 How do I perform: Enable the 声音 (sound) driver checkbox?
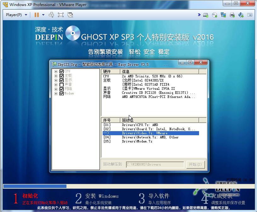pos(61,85)
